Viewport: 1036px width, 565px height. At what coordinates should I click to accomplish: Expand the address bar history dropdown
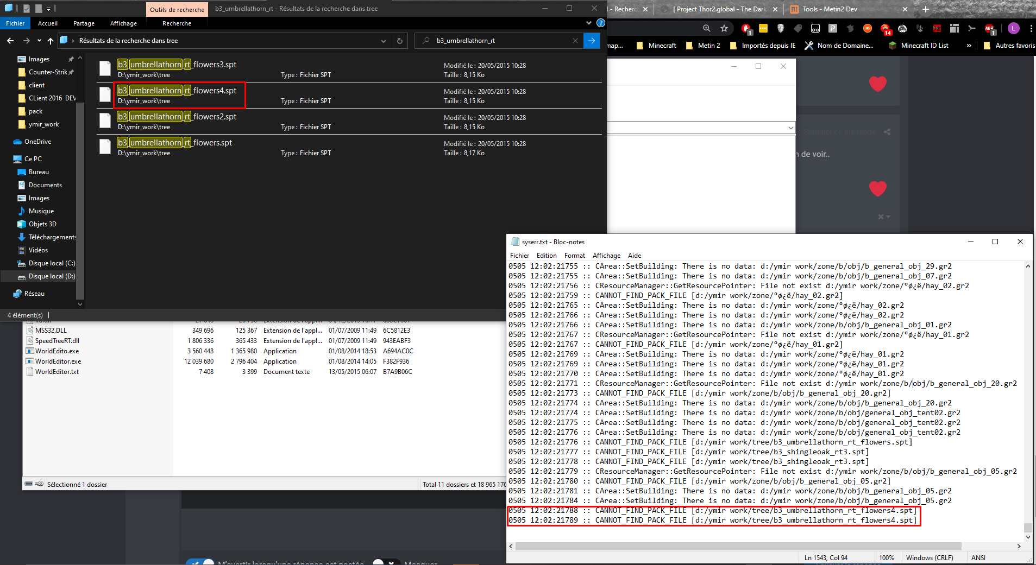(384, 41)
